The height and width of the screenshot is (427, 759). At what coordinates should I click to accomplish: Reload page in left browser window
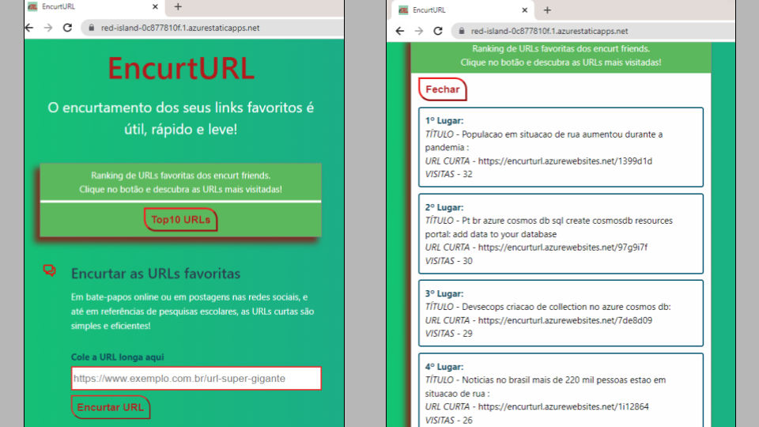(x=67, y=28)
